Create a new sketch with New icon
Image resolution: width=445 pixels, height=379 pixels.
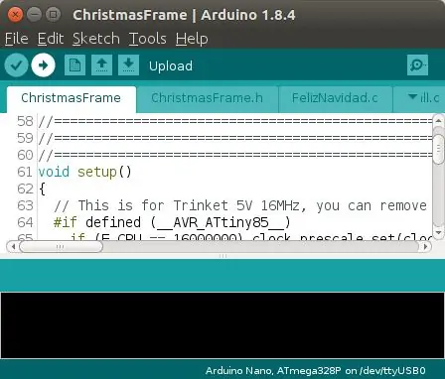pos(74,65)
